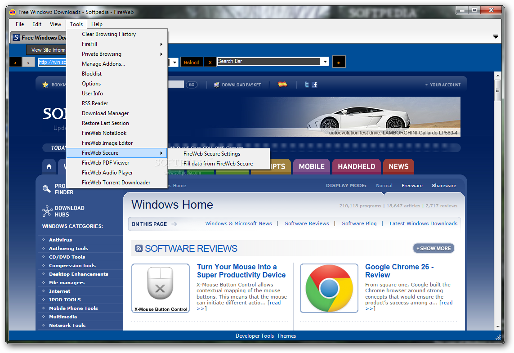Open Options from the Tools menu
Image resolution: width=514 pixels, height=353 pixels.
[117, 84]
